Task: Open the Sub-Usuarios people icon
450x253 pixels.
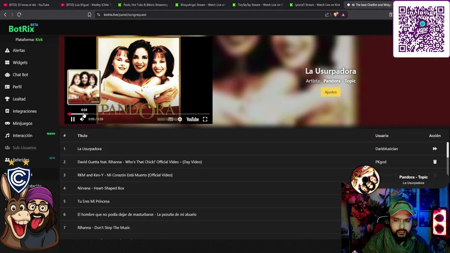Action: (7, 148)
